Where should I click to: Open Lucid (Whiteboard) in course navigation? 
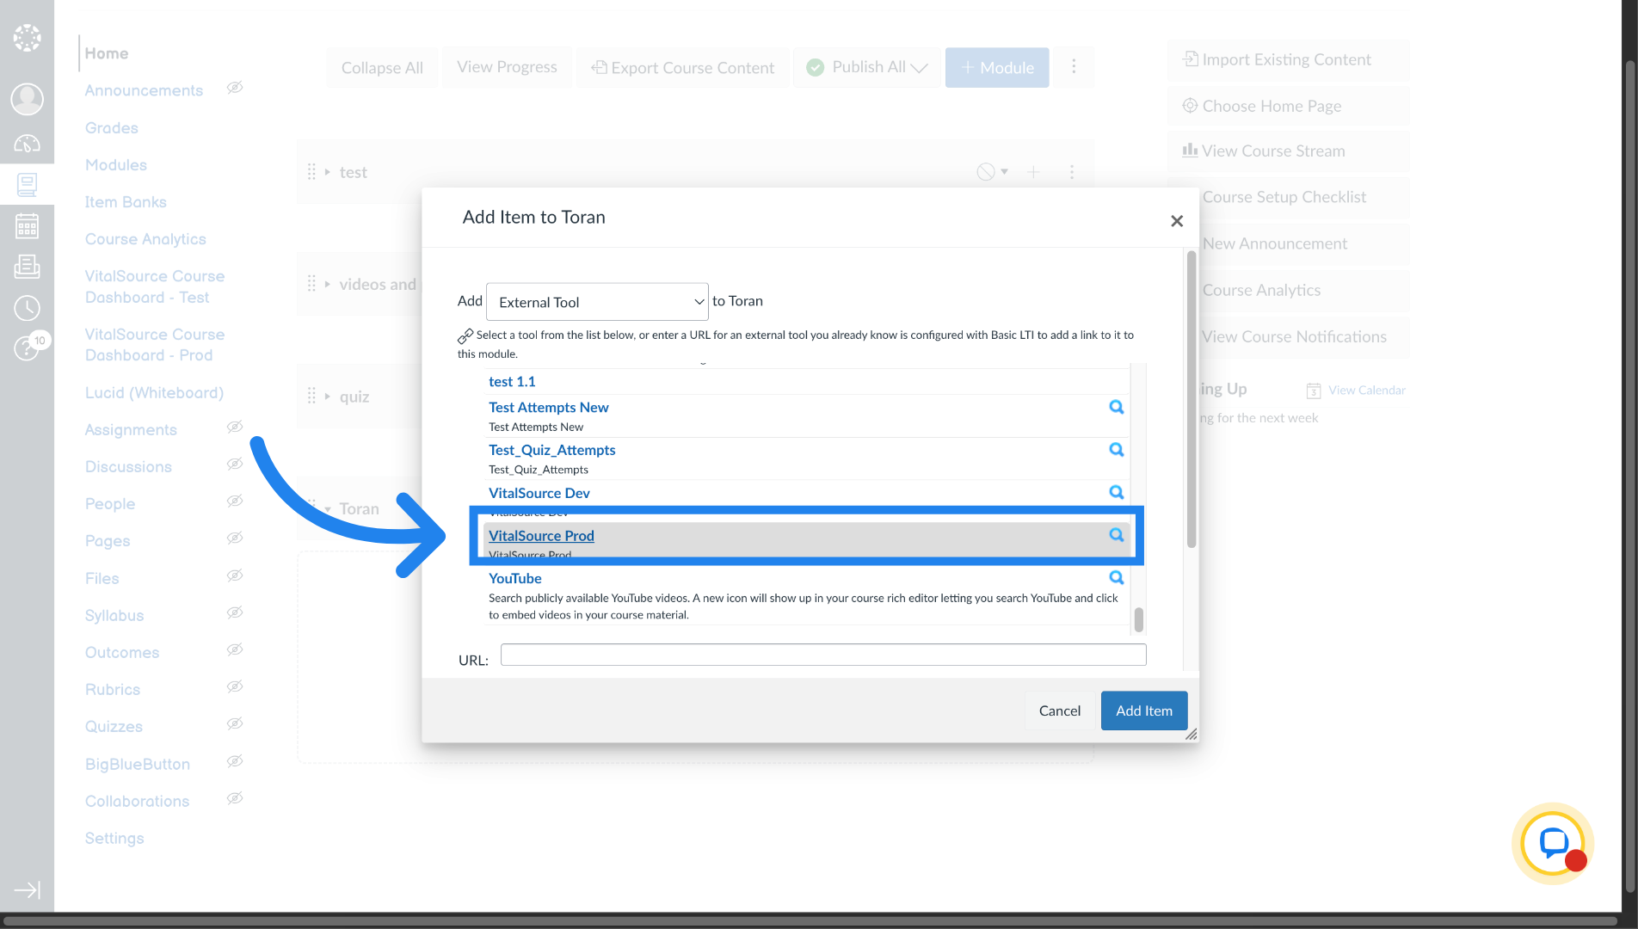[x=154, y=393]
